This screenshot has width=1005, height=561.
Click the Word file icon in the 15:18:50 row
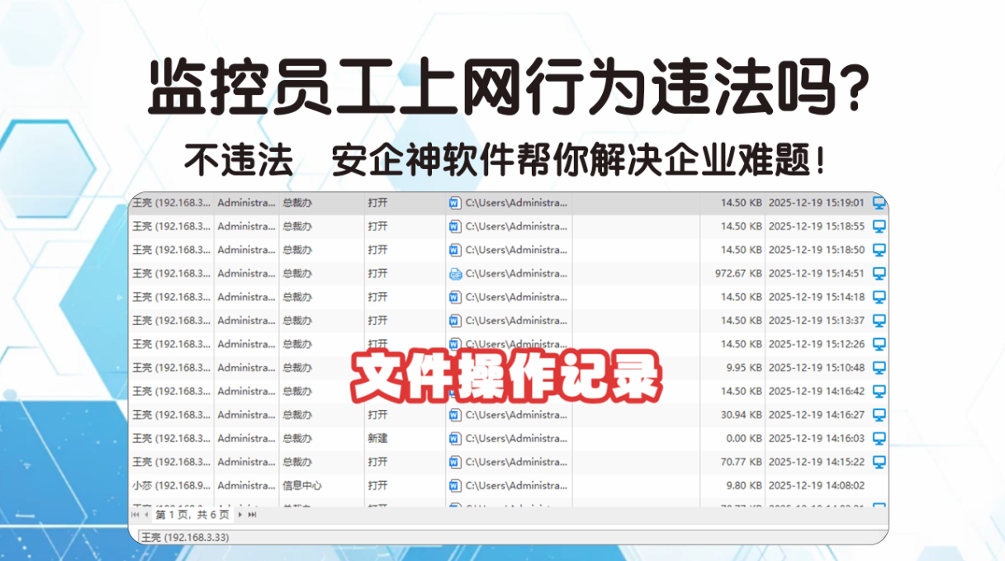tap(454, 249)
